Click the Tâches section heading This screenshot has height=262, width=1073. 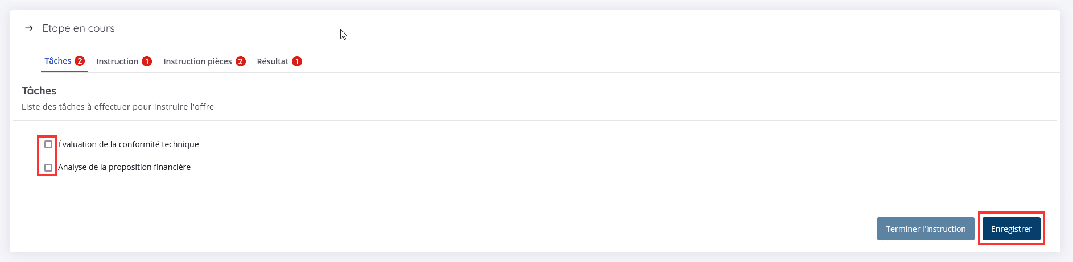pos(39,91)
